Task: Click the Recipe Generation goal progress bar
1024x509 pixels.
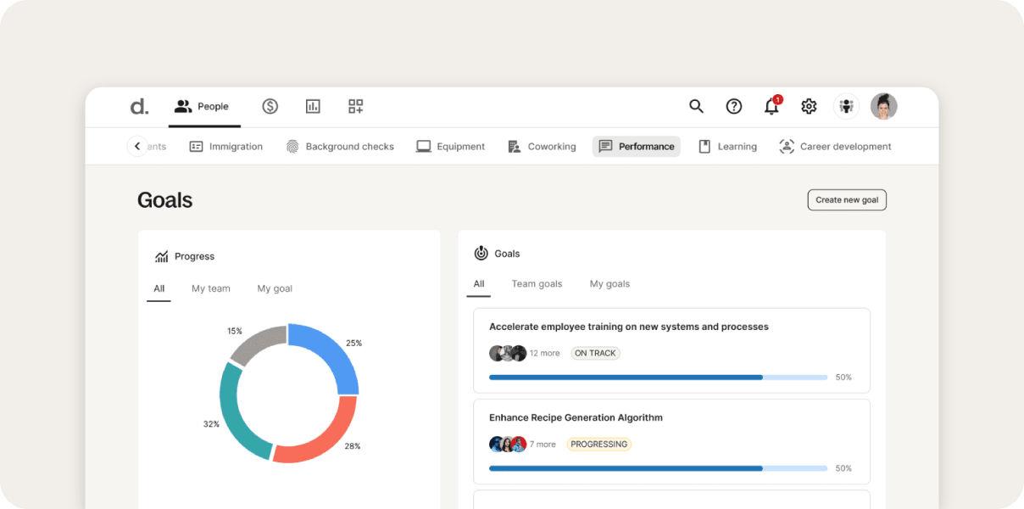Action: coord(659,468)
